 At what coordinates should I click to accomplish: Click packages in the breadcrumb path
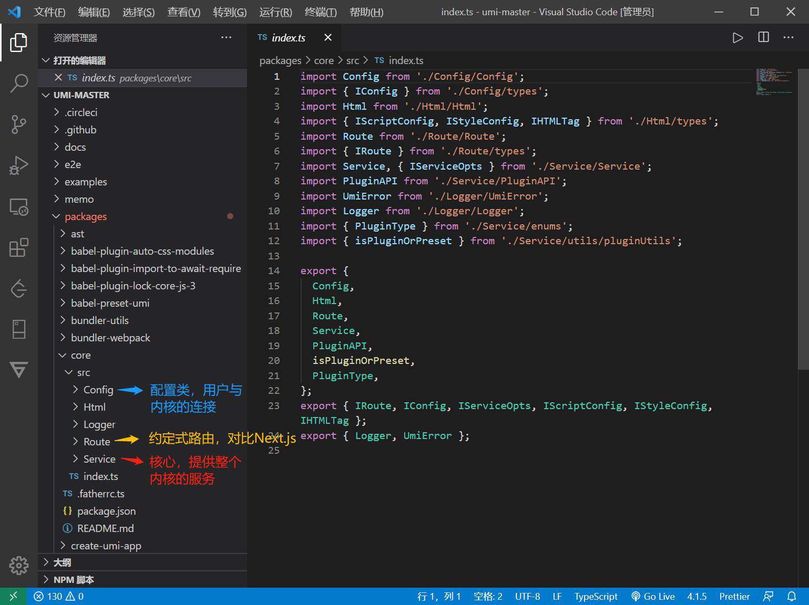pos(280,60)
